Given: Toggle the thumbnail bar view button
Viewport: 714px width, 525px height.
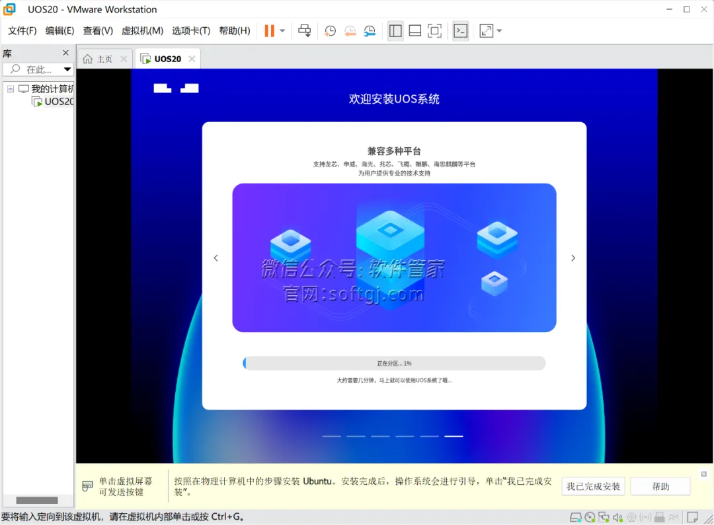Looking at the screenshot, I should pos(415,31).
